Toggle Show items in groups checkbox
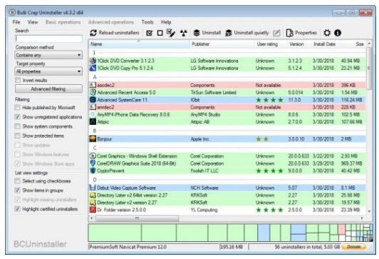 pos(17,191)
